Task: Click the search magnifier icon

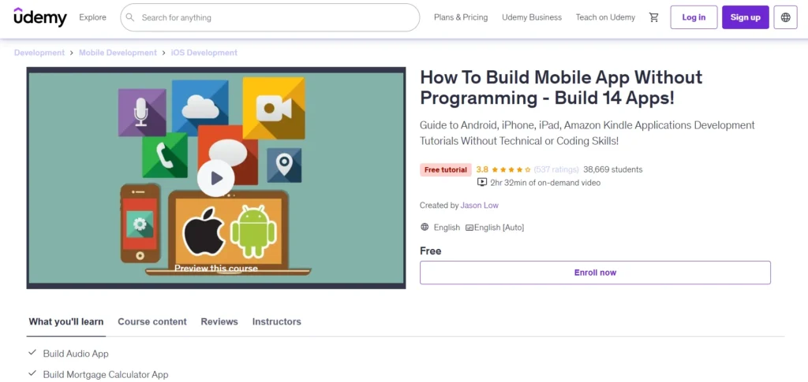Action: click(x=131, y=17)
